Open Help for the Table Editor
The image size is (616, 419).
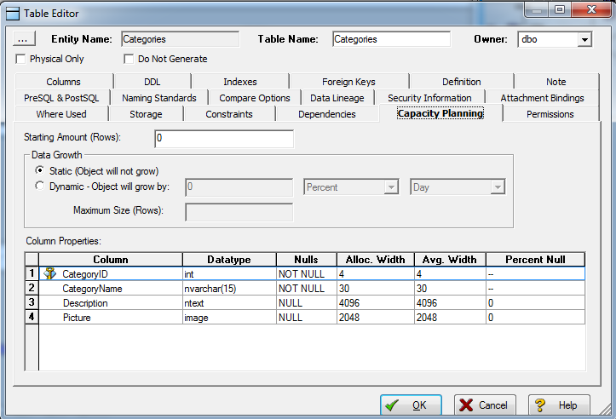coord(558,405)
